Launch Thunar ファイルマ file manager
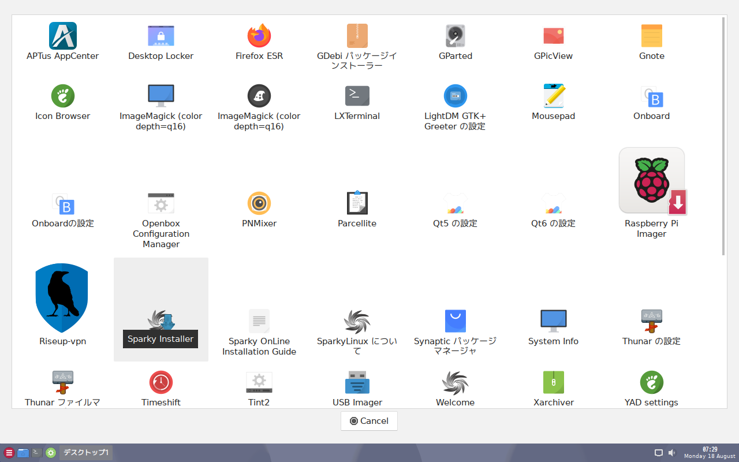 (x=62, y=389)
